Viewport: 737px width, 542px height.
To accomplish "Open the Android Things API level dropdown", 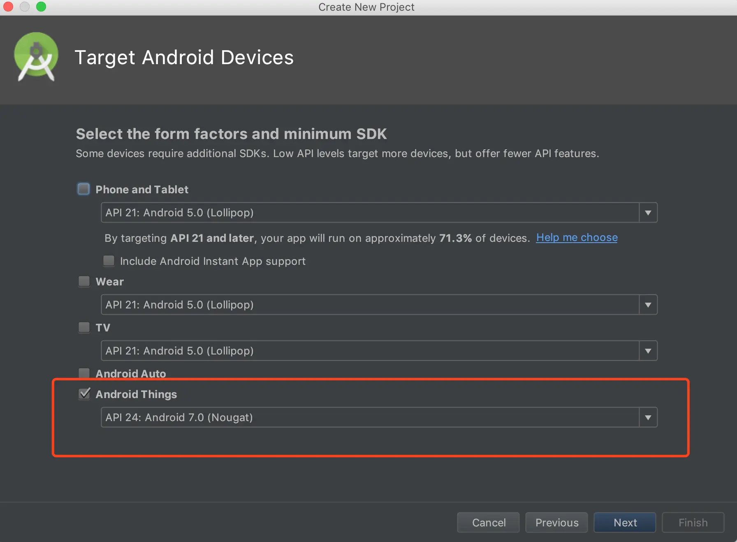I will coord(379,417).
